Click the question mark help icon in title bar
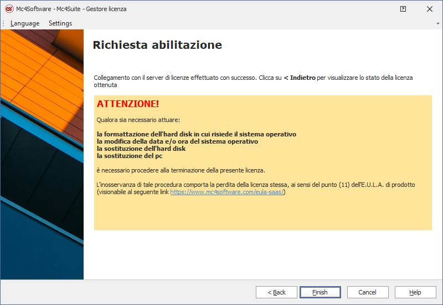The height and width of the screenshot is (305, 443). coord(403,9)
